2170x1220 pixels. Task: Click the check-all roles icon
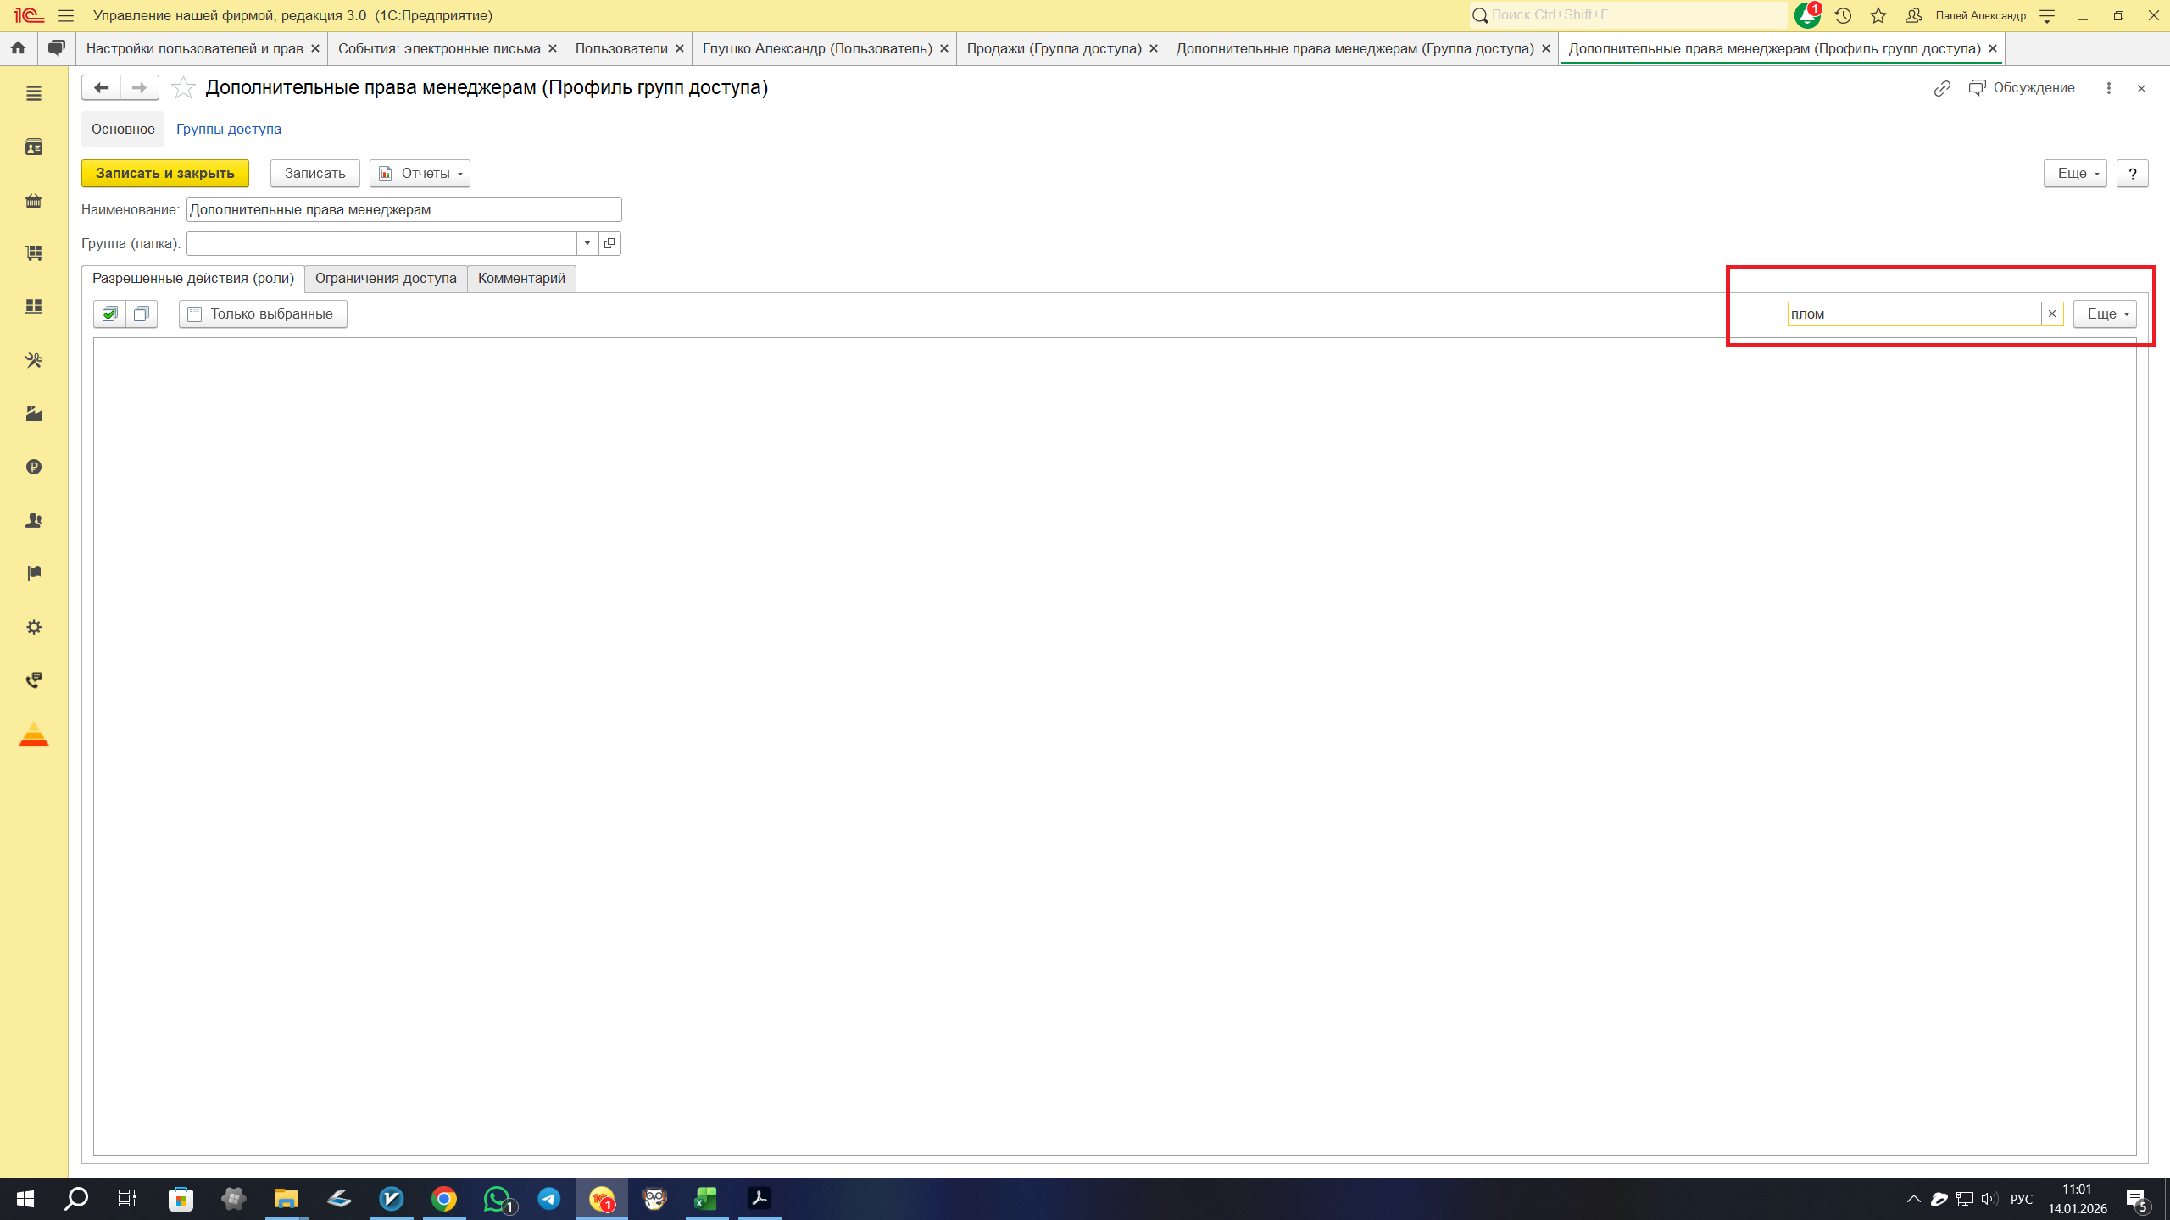pos(109,313)
